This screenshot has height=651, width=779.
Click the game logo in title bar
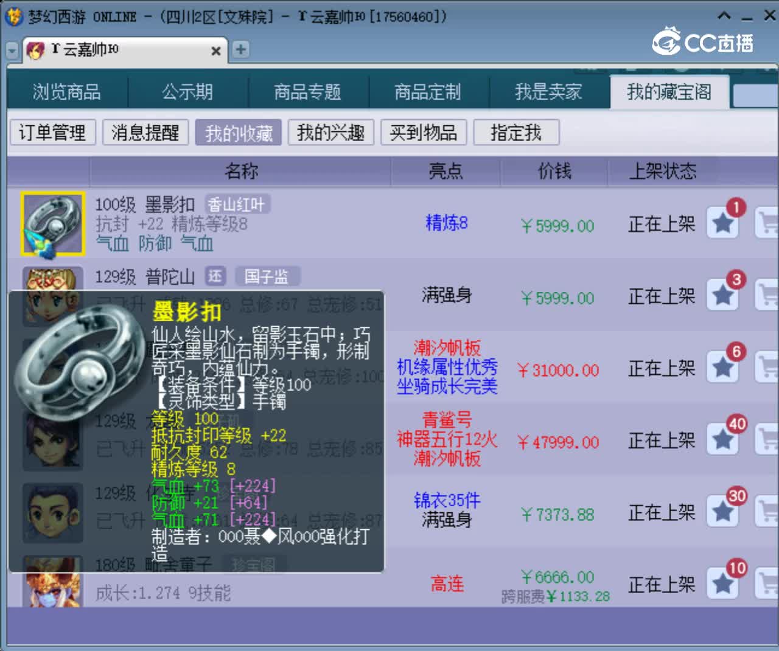14,16
